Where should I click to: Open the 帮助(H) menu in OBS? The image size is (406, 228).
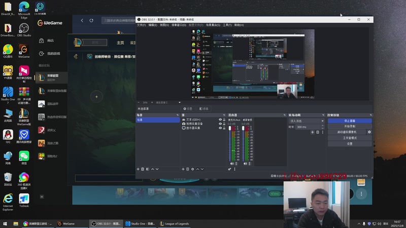click(239, 25)
